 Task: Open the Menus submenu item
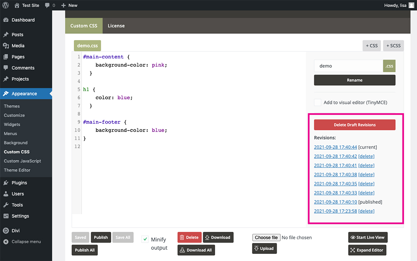point(10,134)
